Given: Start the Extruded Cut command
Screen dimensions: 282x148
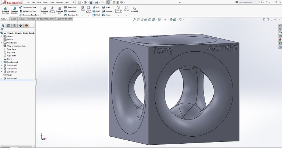Looking at the screenshot, I should pos(44,10).
